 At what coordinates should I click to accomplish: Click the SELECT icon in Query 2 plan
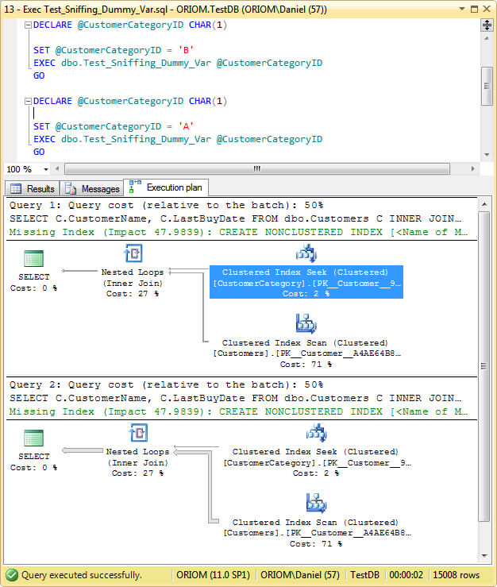click(33, 438)
